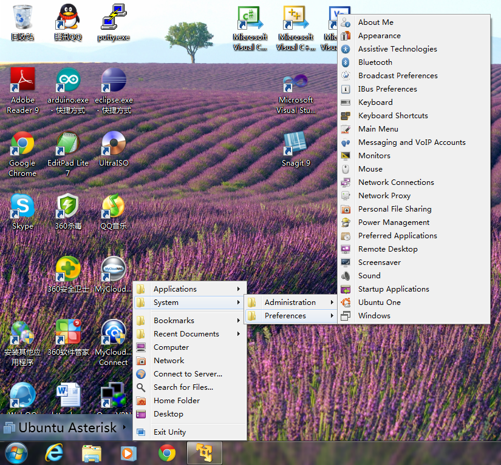The height and width of the screenshot is (465, 501).
Task: Open Network Connections preferences
Action: coord(414,182)
